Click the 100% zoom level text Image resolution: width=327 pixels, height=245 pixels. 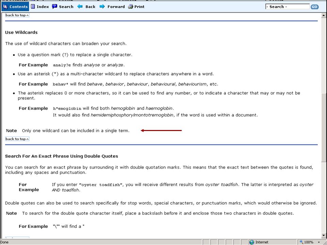point(309,242)
